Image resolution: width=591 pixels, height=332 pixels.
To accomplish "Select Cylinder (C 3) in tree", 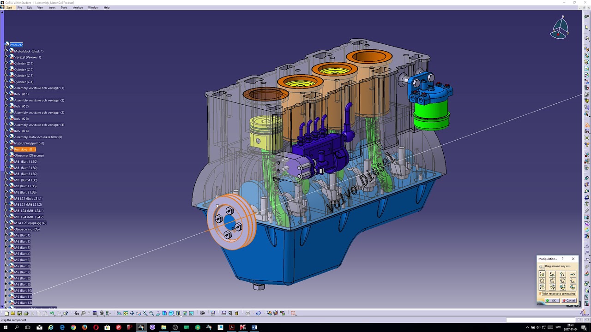I will 24,76.
